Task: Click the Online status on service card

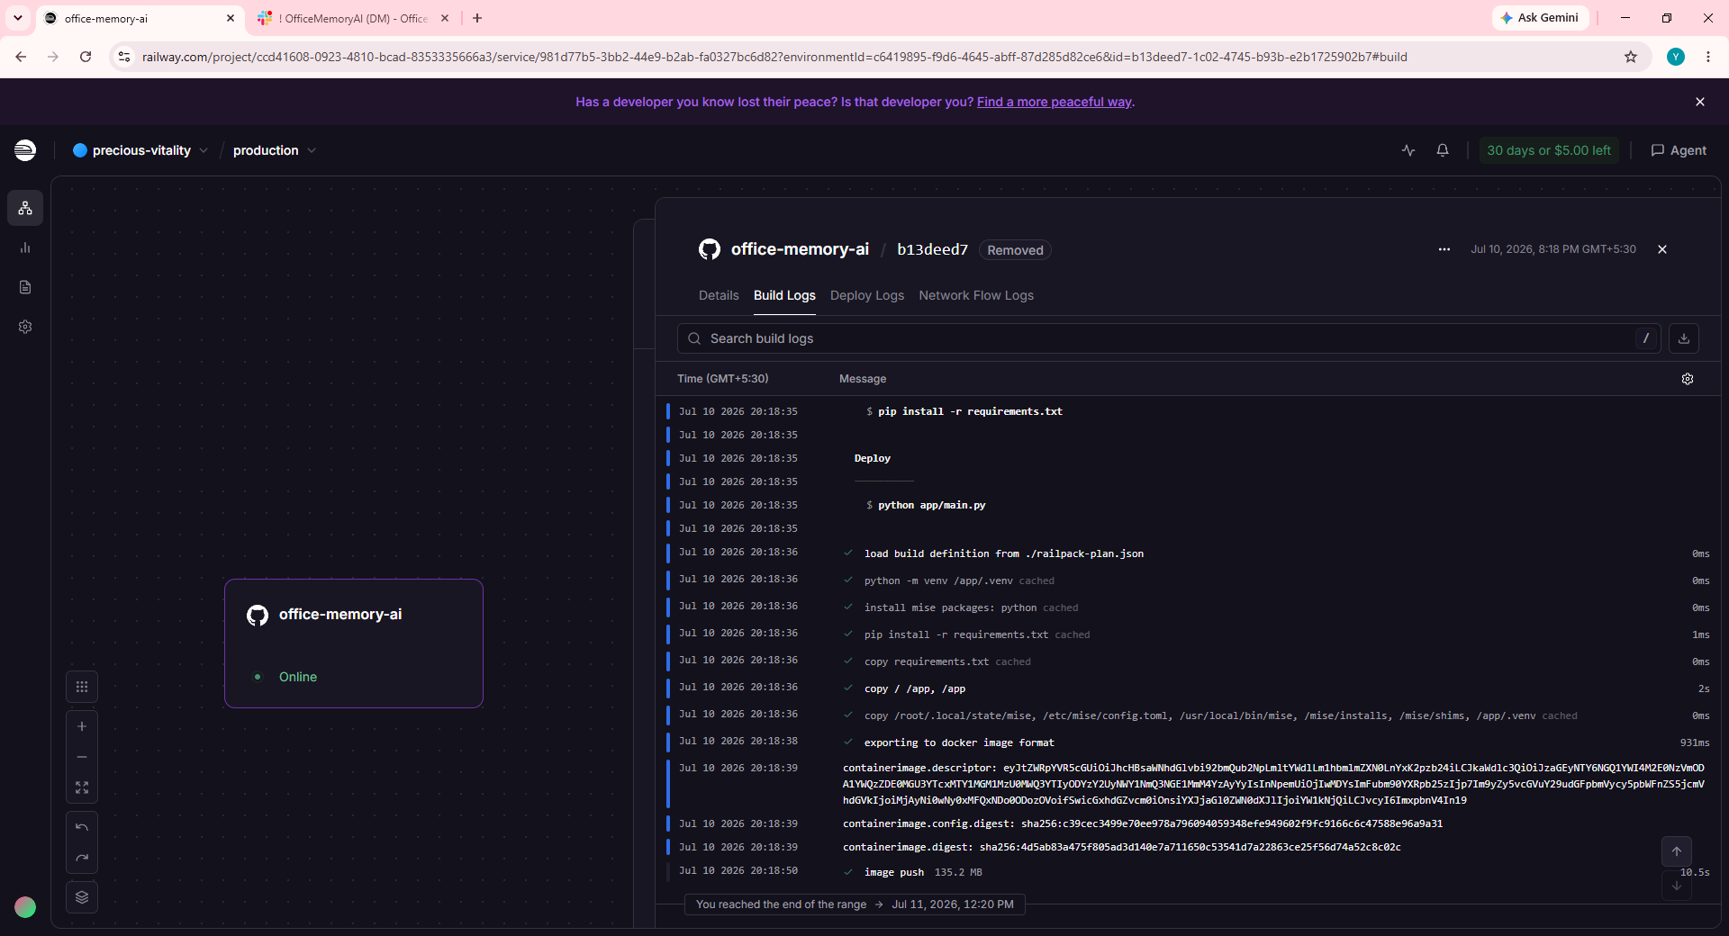Action: tap(298, 677)
